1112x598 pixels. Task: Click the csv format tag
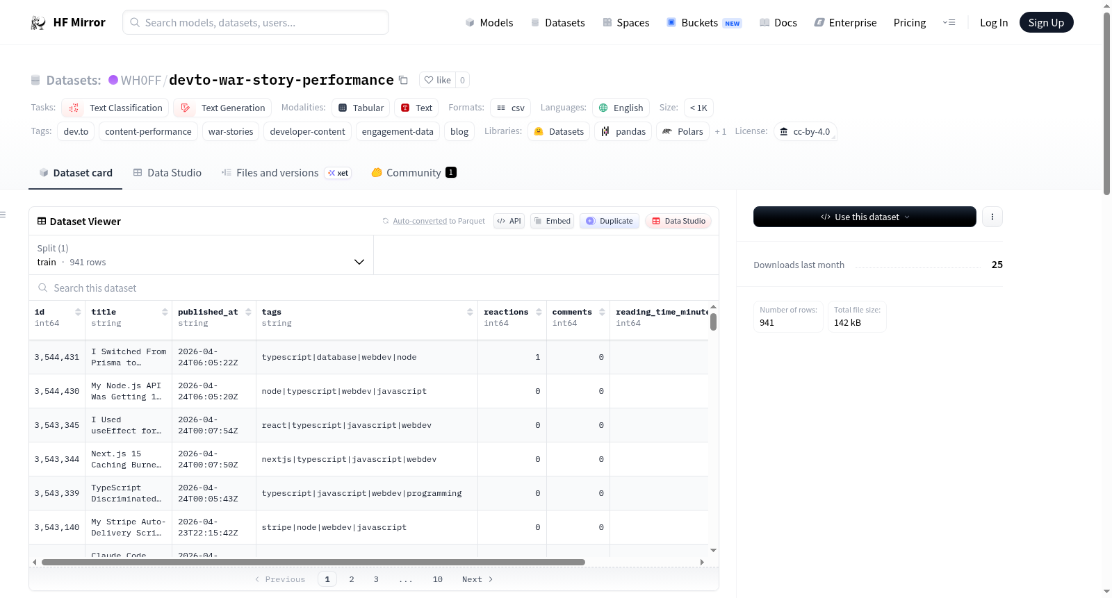(x=511, y=108)
